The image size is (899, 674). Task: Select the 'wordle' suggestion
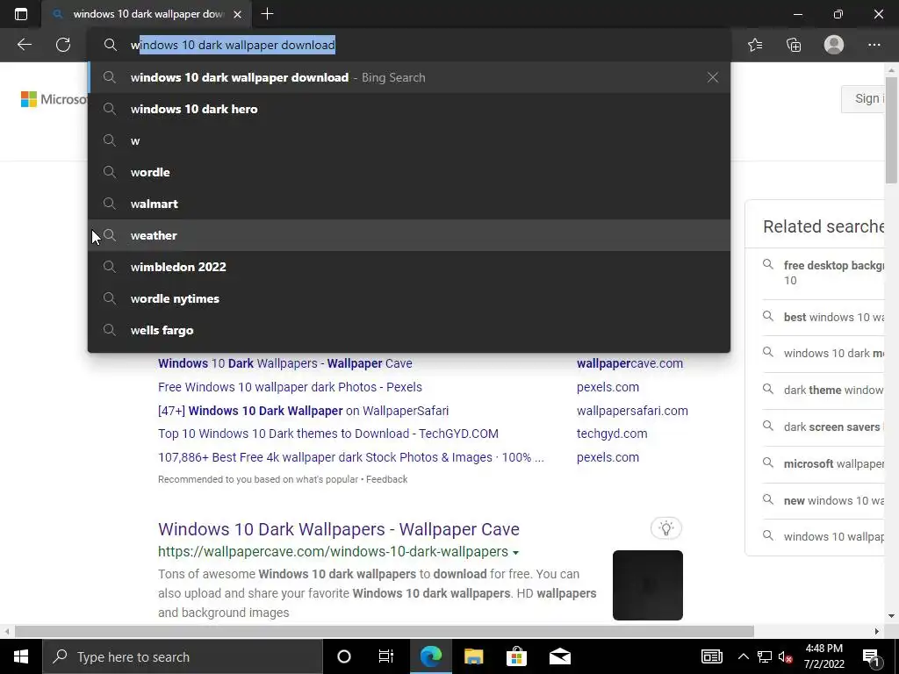pyautogui.click(x=409, y=172)
